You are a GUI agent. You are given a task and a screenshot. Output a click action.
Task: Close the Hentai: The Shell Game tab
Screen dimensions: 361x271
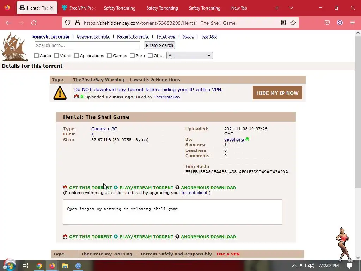pyautogui.click(x=52, y=8)
